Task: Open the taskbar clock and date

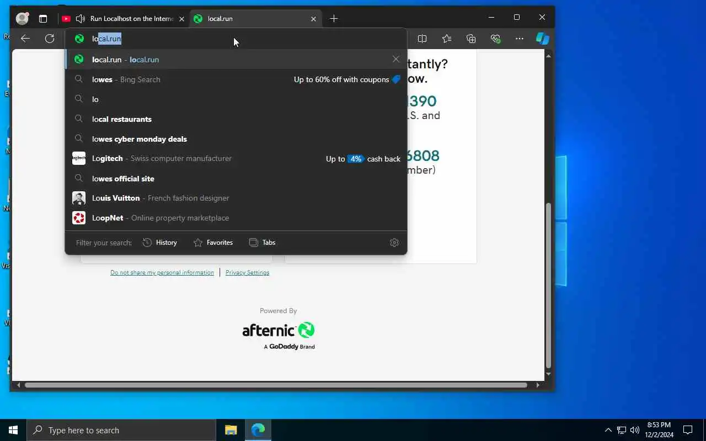Action: pyautogui.click(x=660, y=430)
